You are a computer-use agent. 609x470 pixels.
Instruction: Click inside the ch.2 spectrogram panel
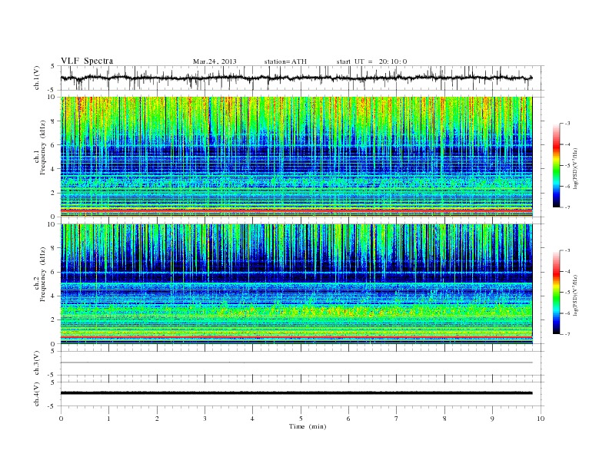[x=296, y=284]
